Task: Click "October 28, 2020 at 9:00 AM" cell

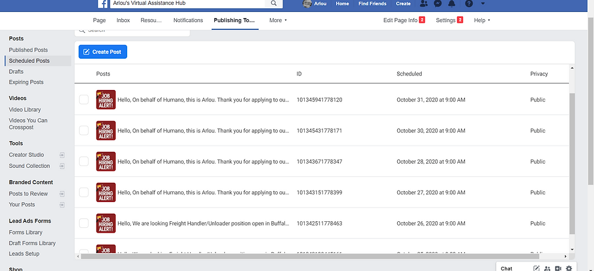Action: tap(431, 162)
